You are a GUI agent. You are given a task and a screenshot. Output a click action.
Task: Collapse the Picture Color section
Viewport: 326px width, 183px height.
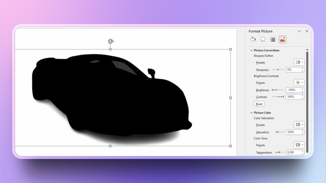[252, 113]
